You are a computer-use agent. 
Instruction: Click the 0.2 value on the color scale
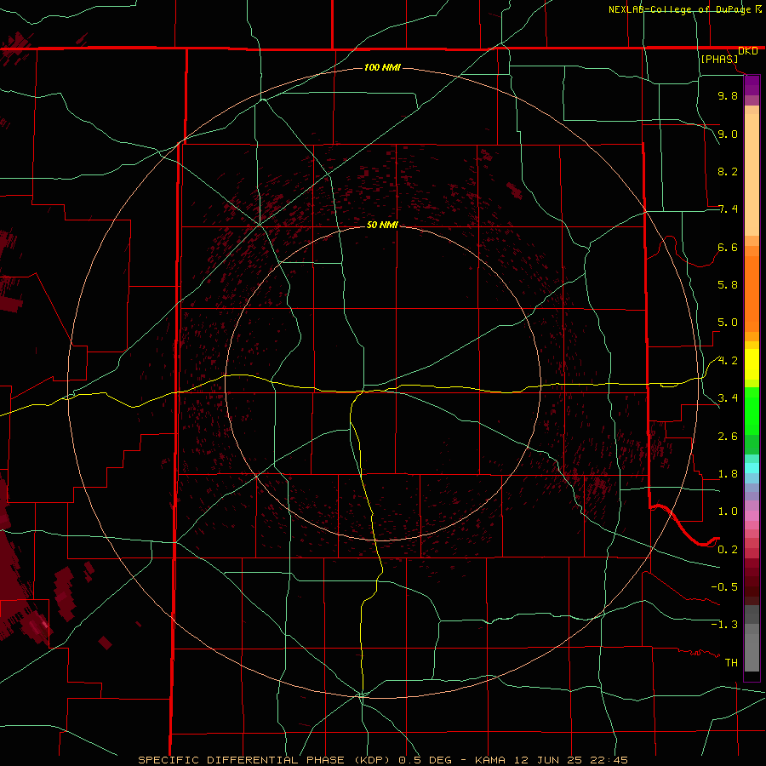pos(728,550)
